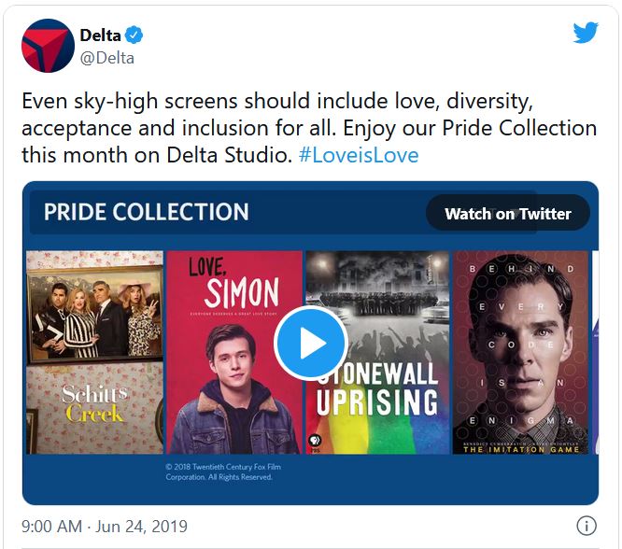This screenshot has height=549, width=622.
Task: Follow the #LoveisLove hashtag link
Action: click(359, 154)
